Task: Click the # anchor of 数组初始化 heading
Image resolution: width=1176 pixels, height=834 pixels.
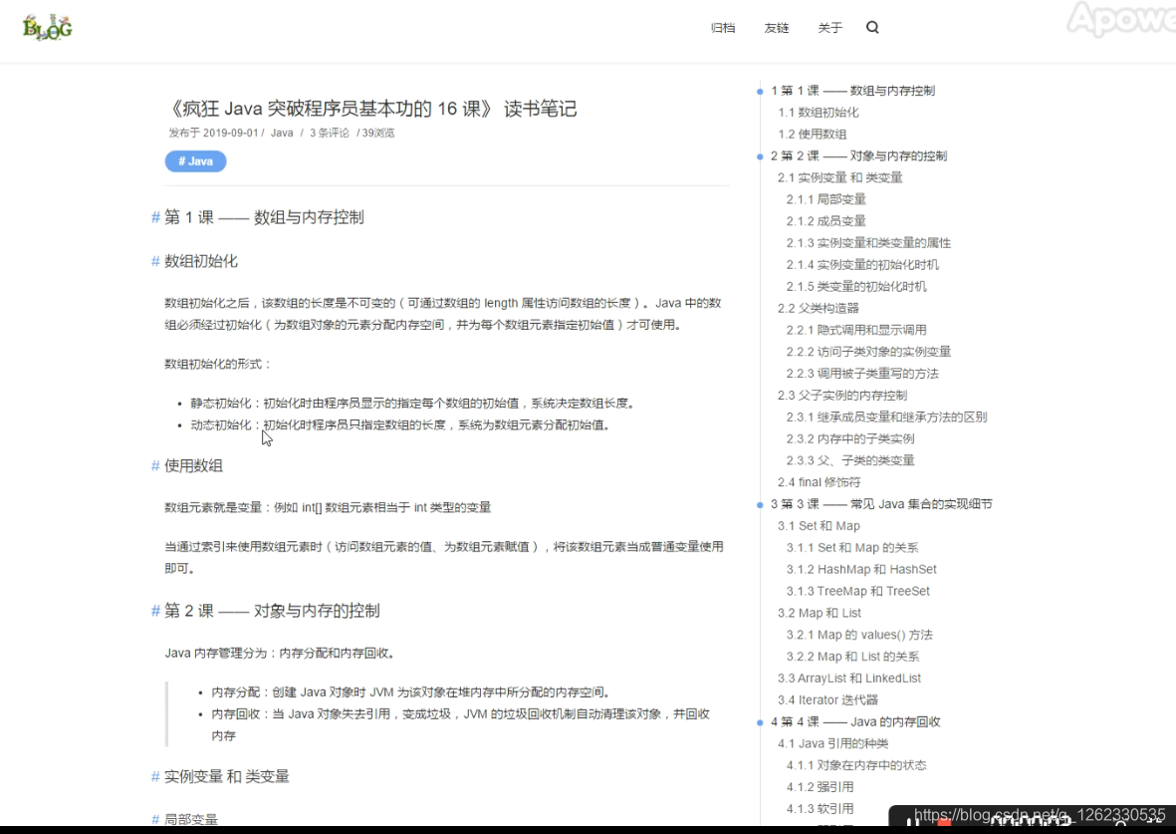Action: (x=156, y=261)
